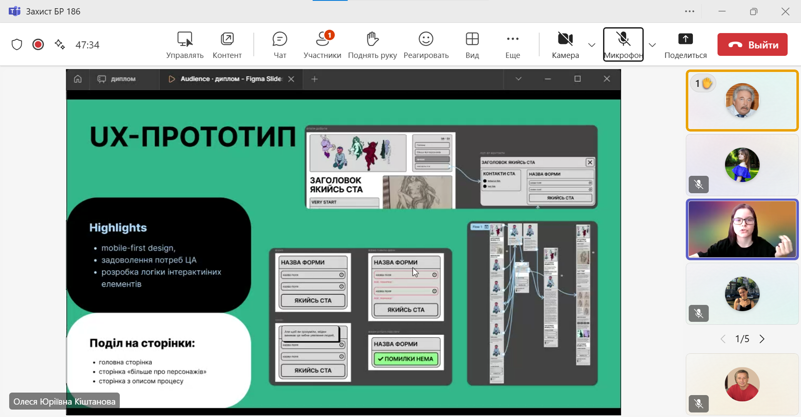The width and height of the screenshot is (801, 417).
Task: Go to next participants page
Action: click(x=762, y=339)
